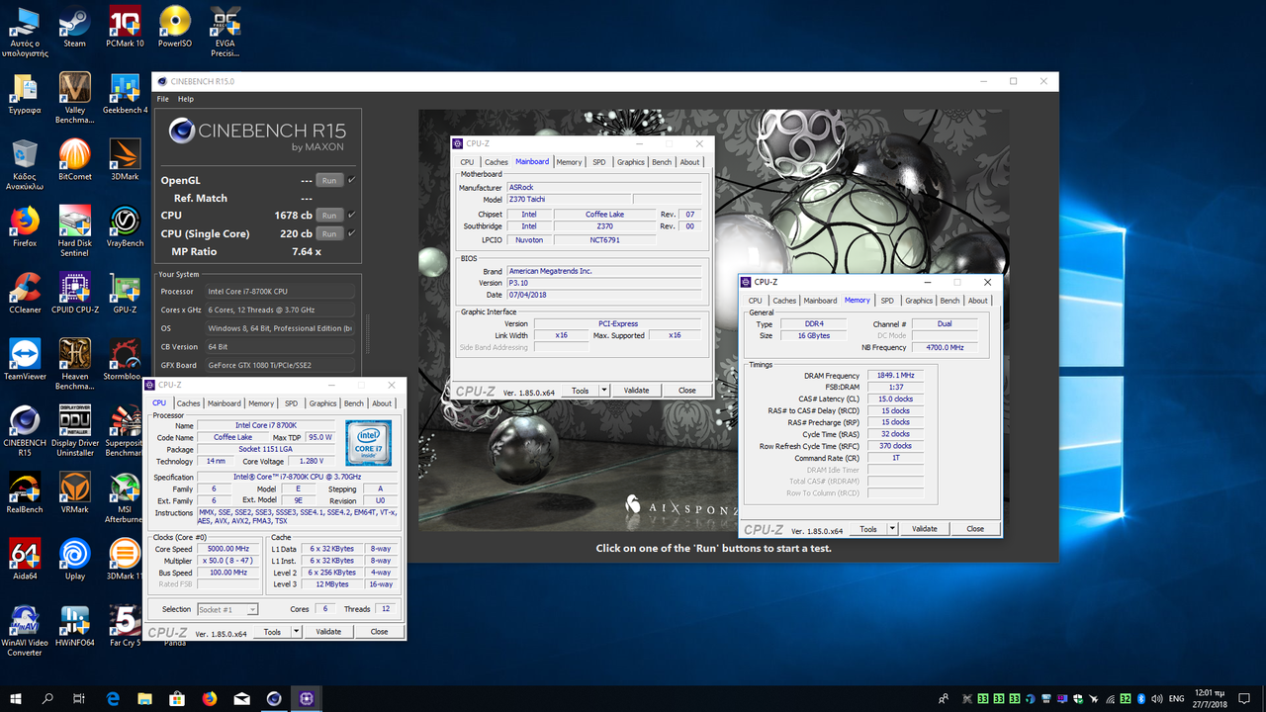
Task: Click Validate in bottom-left CPU-Z window
Action: [x=328, y=631]
